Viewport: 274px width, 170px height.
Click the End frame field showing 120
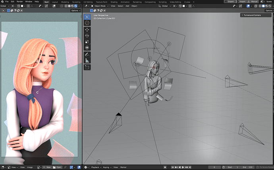click(x=248, y=167)
